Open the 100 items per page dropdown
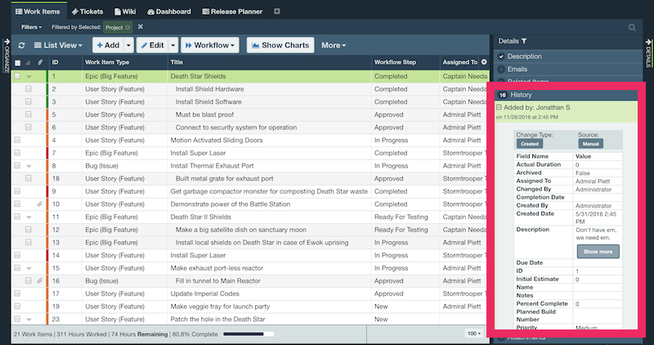 pyautogui.click(x=474, y=334)
